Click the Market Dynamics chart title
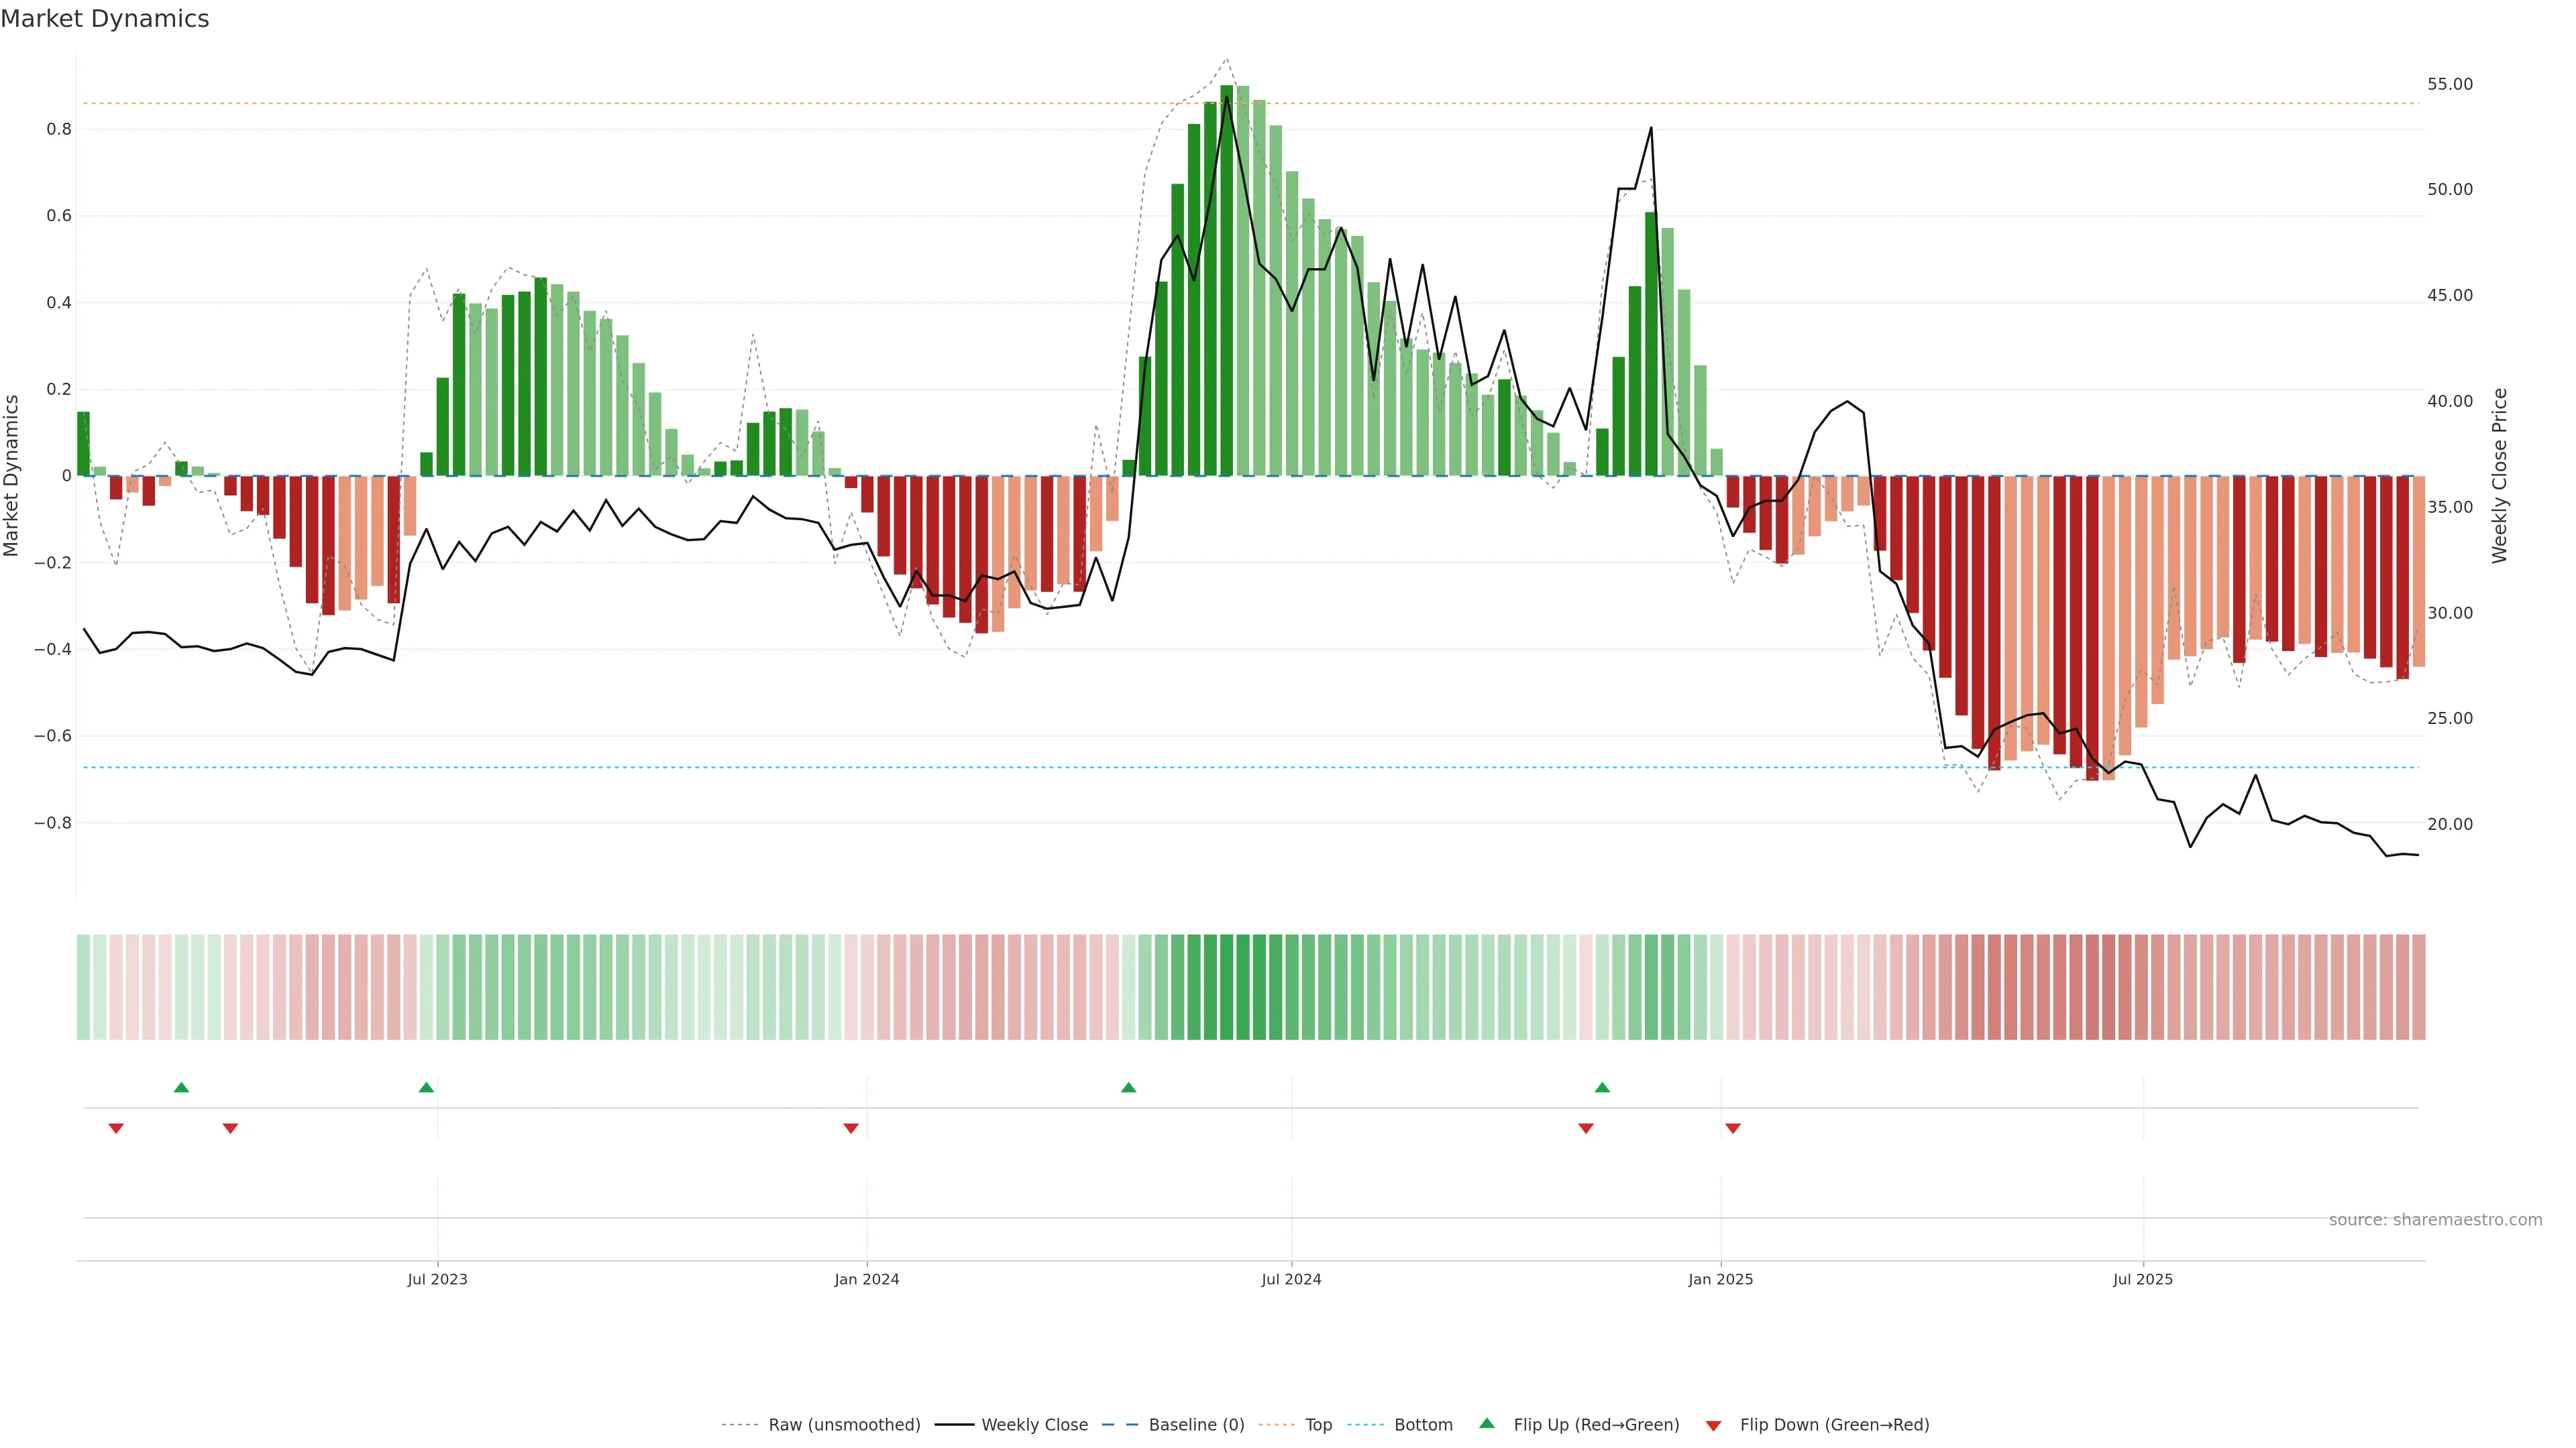The image size is (2576, 1448). click(105, 19)
